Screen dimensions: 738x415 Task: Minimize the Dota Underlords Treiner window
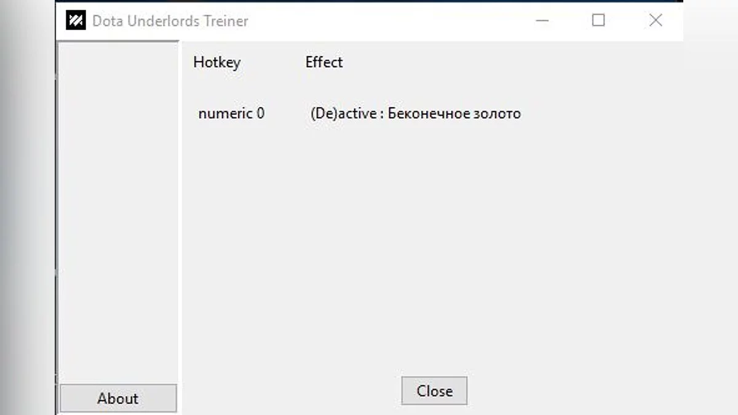coord(542,21)
